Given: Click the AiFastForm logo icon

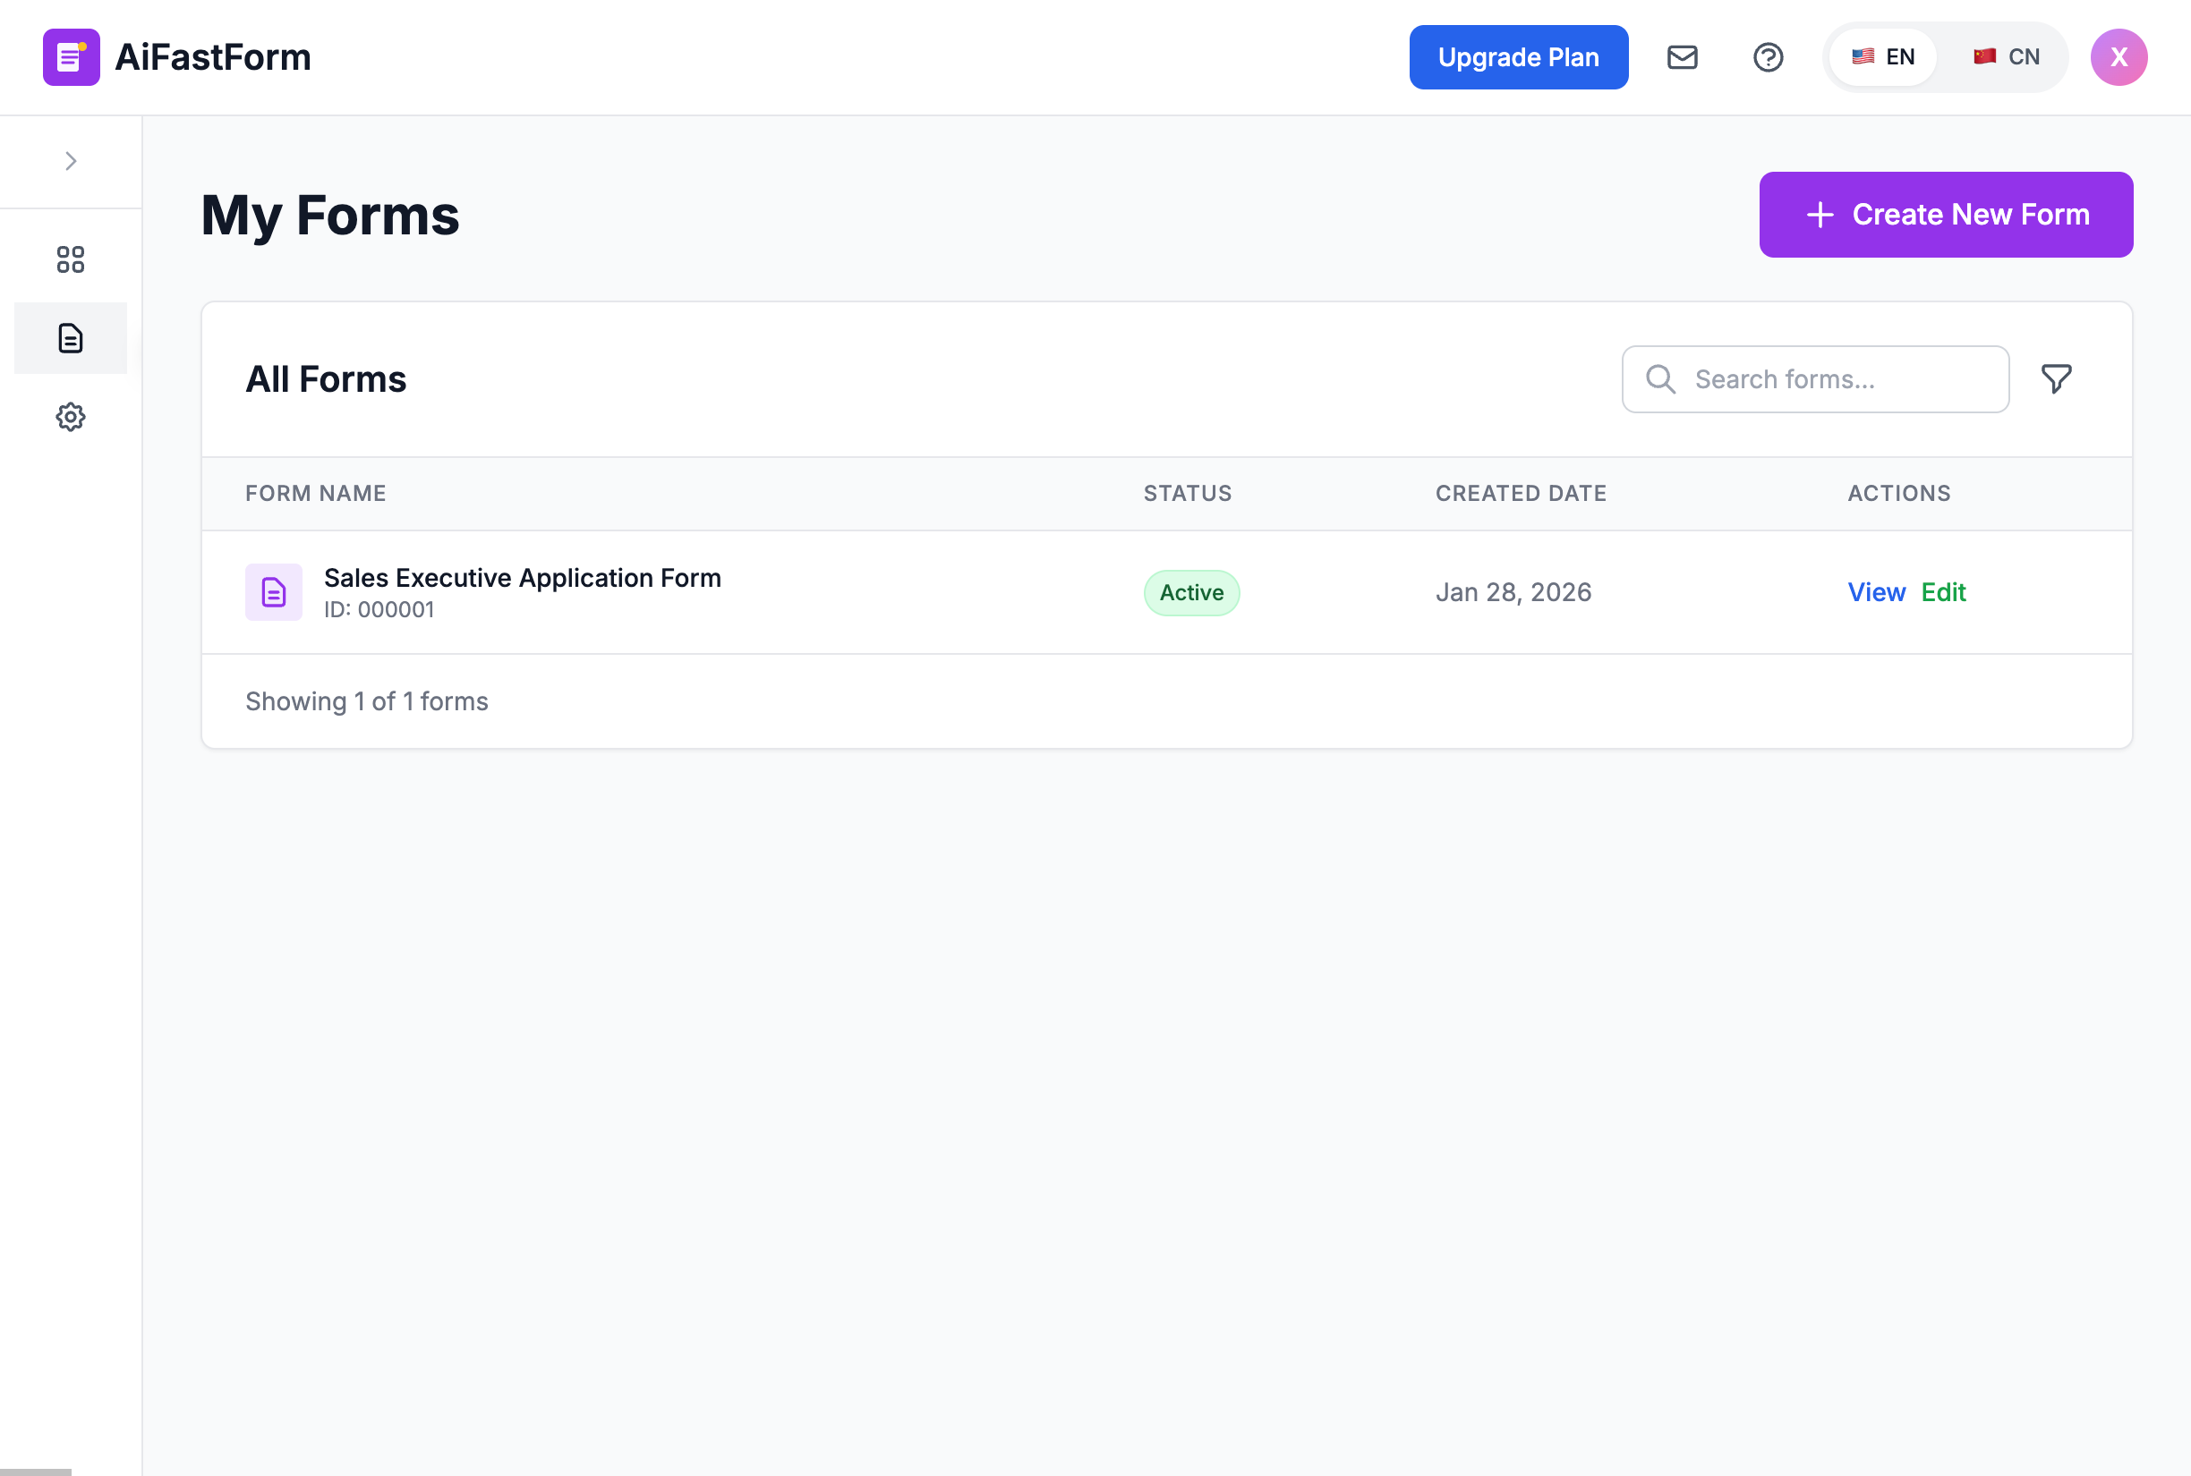Looking at the screenshot, I should coord(71,57).
